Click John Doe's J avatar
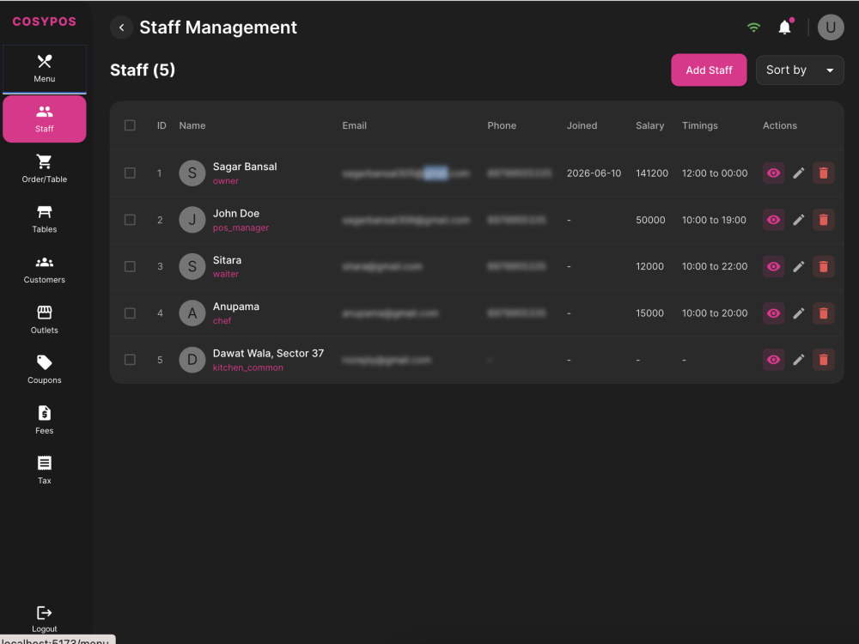859x644 pixels. coord(192,220)
